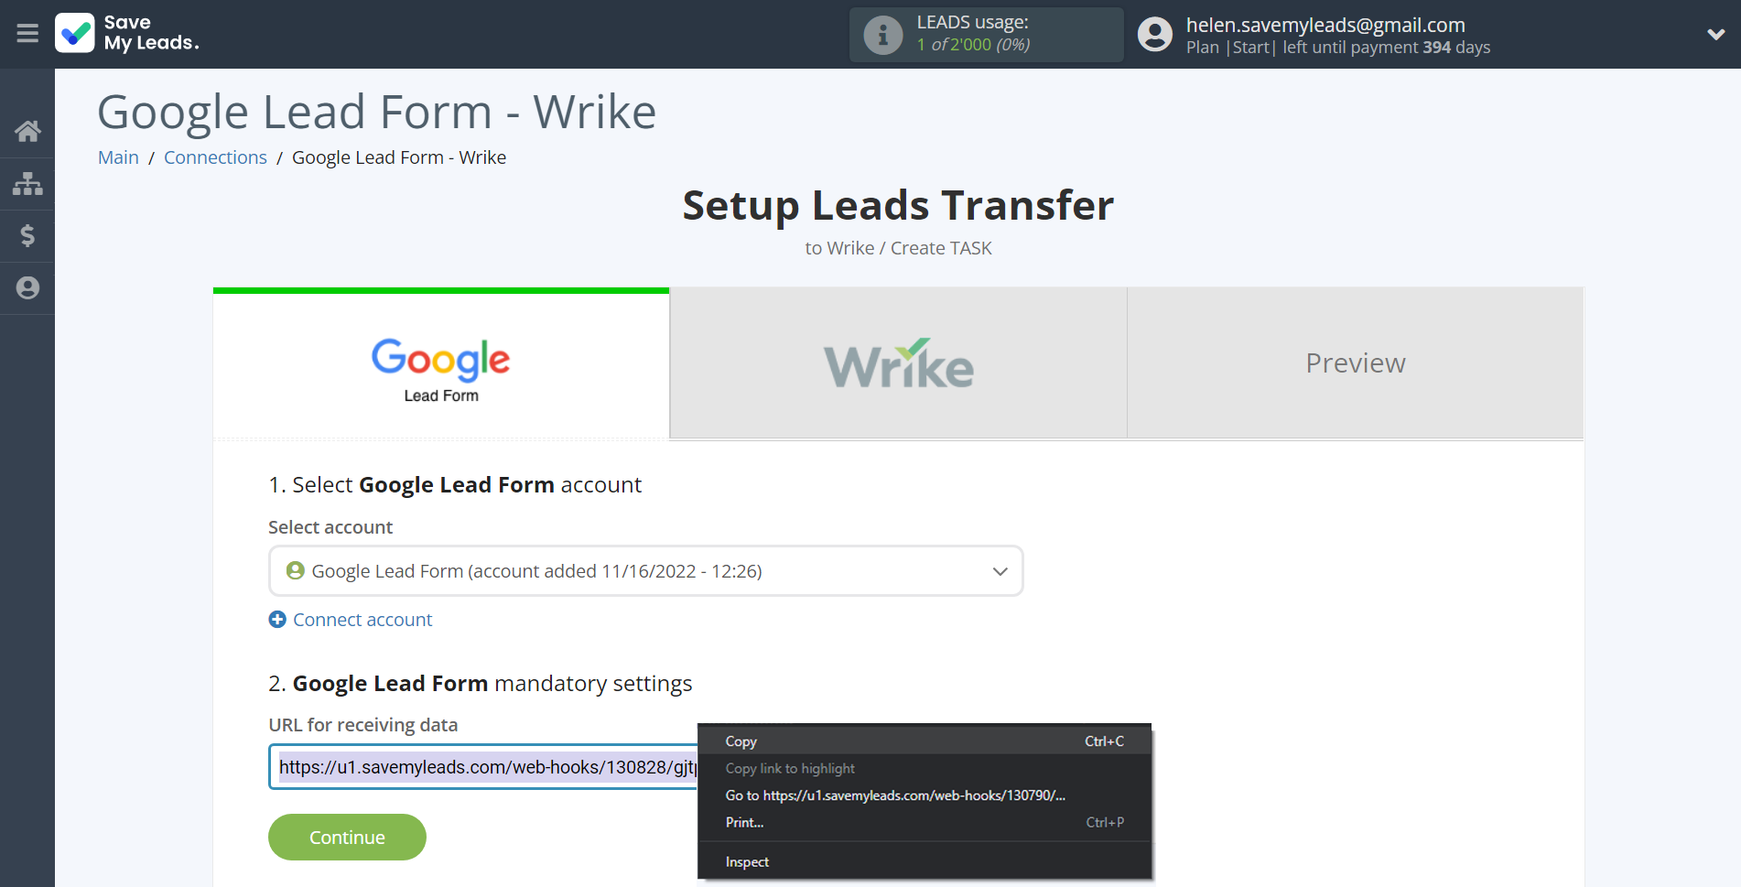Go to Main breadcrumb link
This screenshot has height=887, width=1741.
[118, 157]
